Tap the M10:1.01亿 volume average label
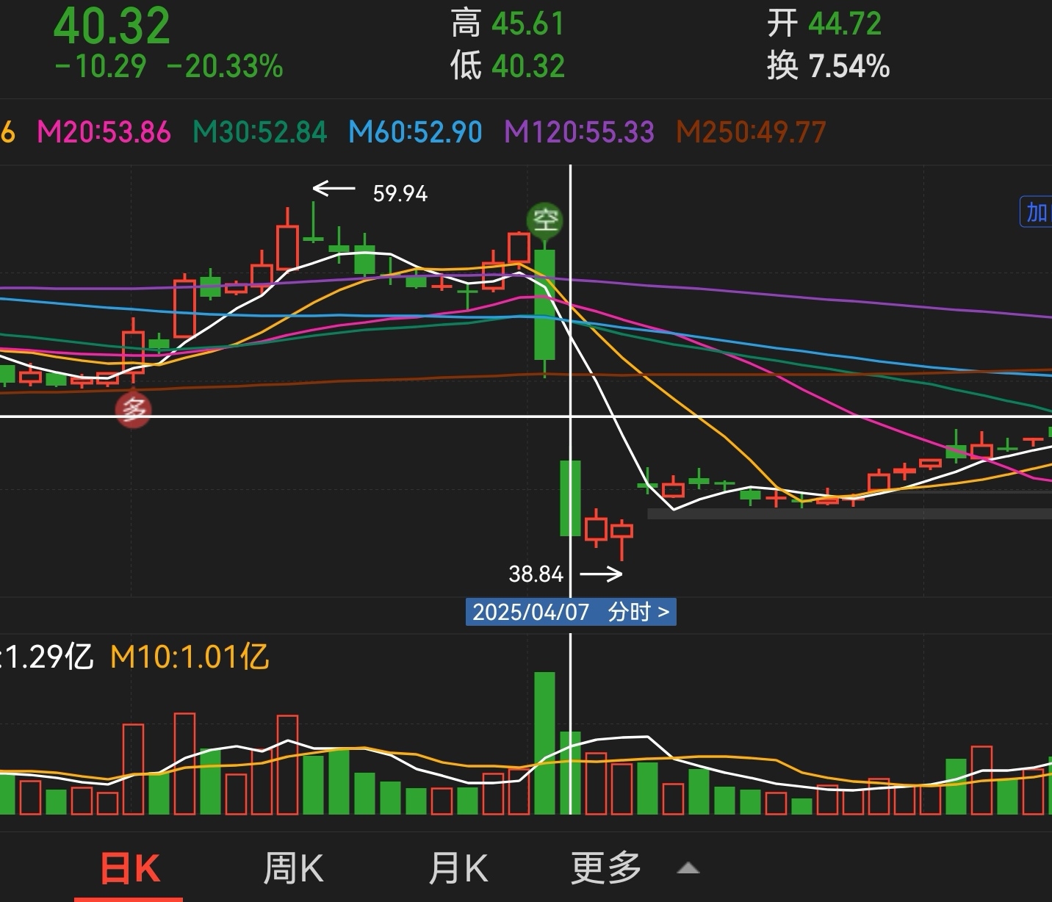The image size is (1052, 902). click(190, 657)
